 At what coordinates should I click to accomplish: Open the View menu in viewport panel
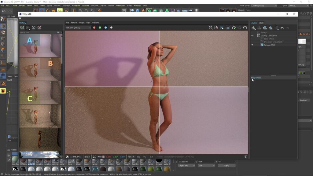point(13,16)
